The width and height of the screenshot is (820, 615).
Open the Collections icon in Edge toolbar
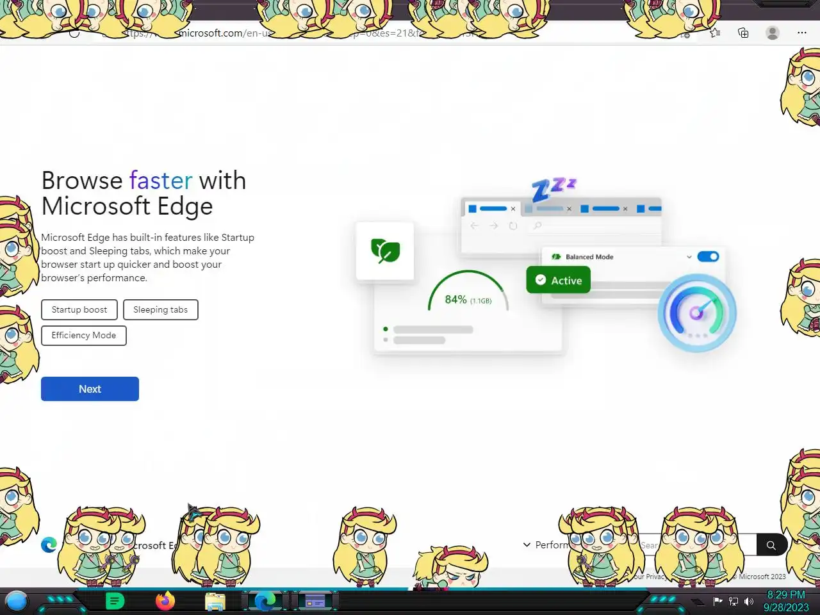pos(743,33)
